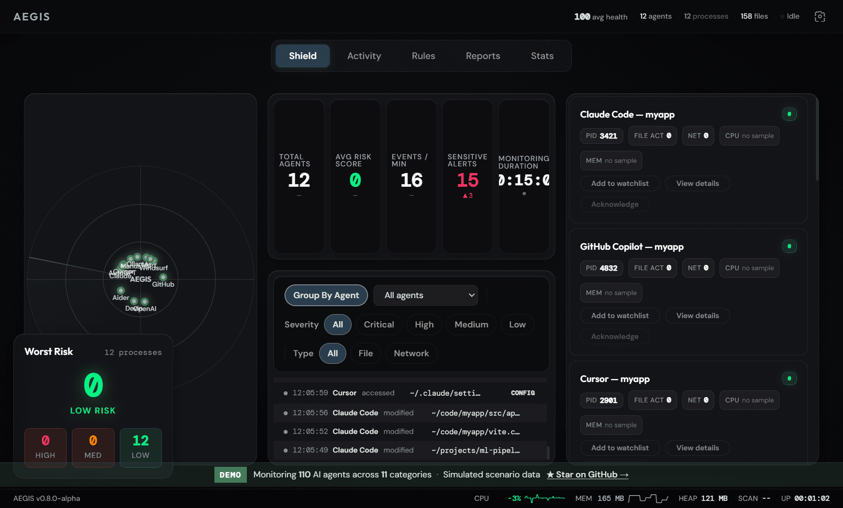Click the Avg Risk Score stat card

(x=355, y=177)
